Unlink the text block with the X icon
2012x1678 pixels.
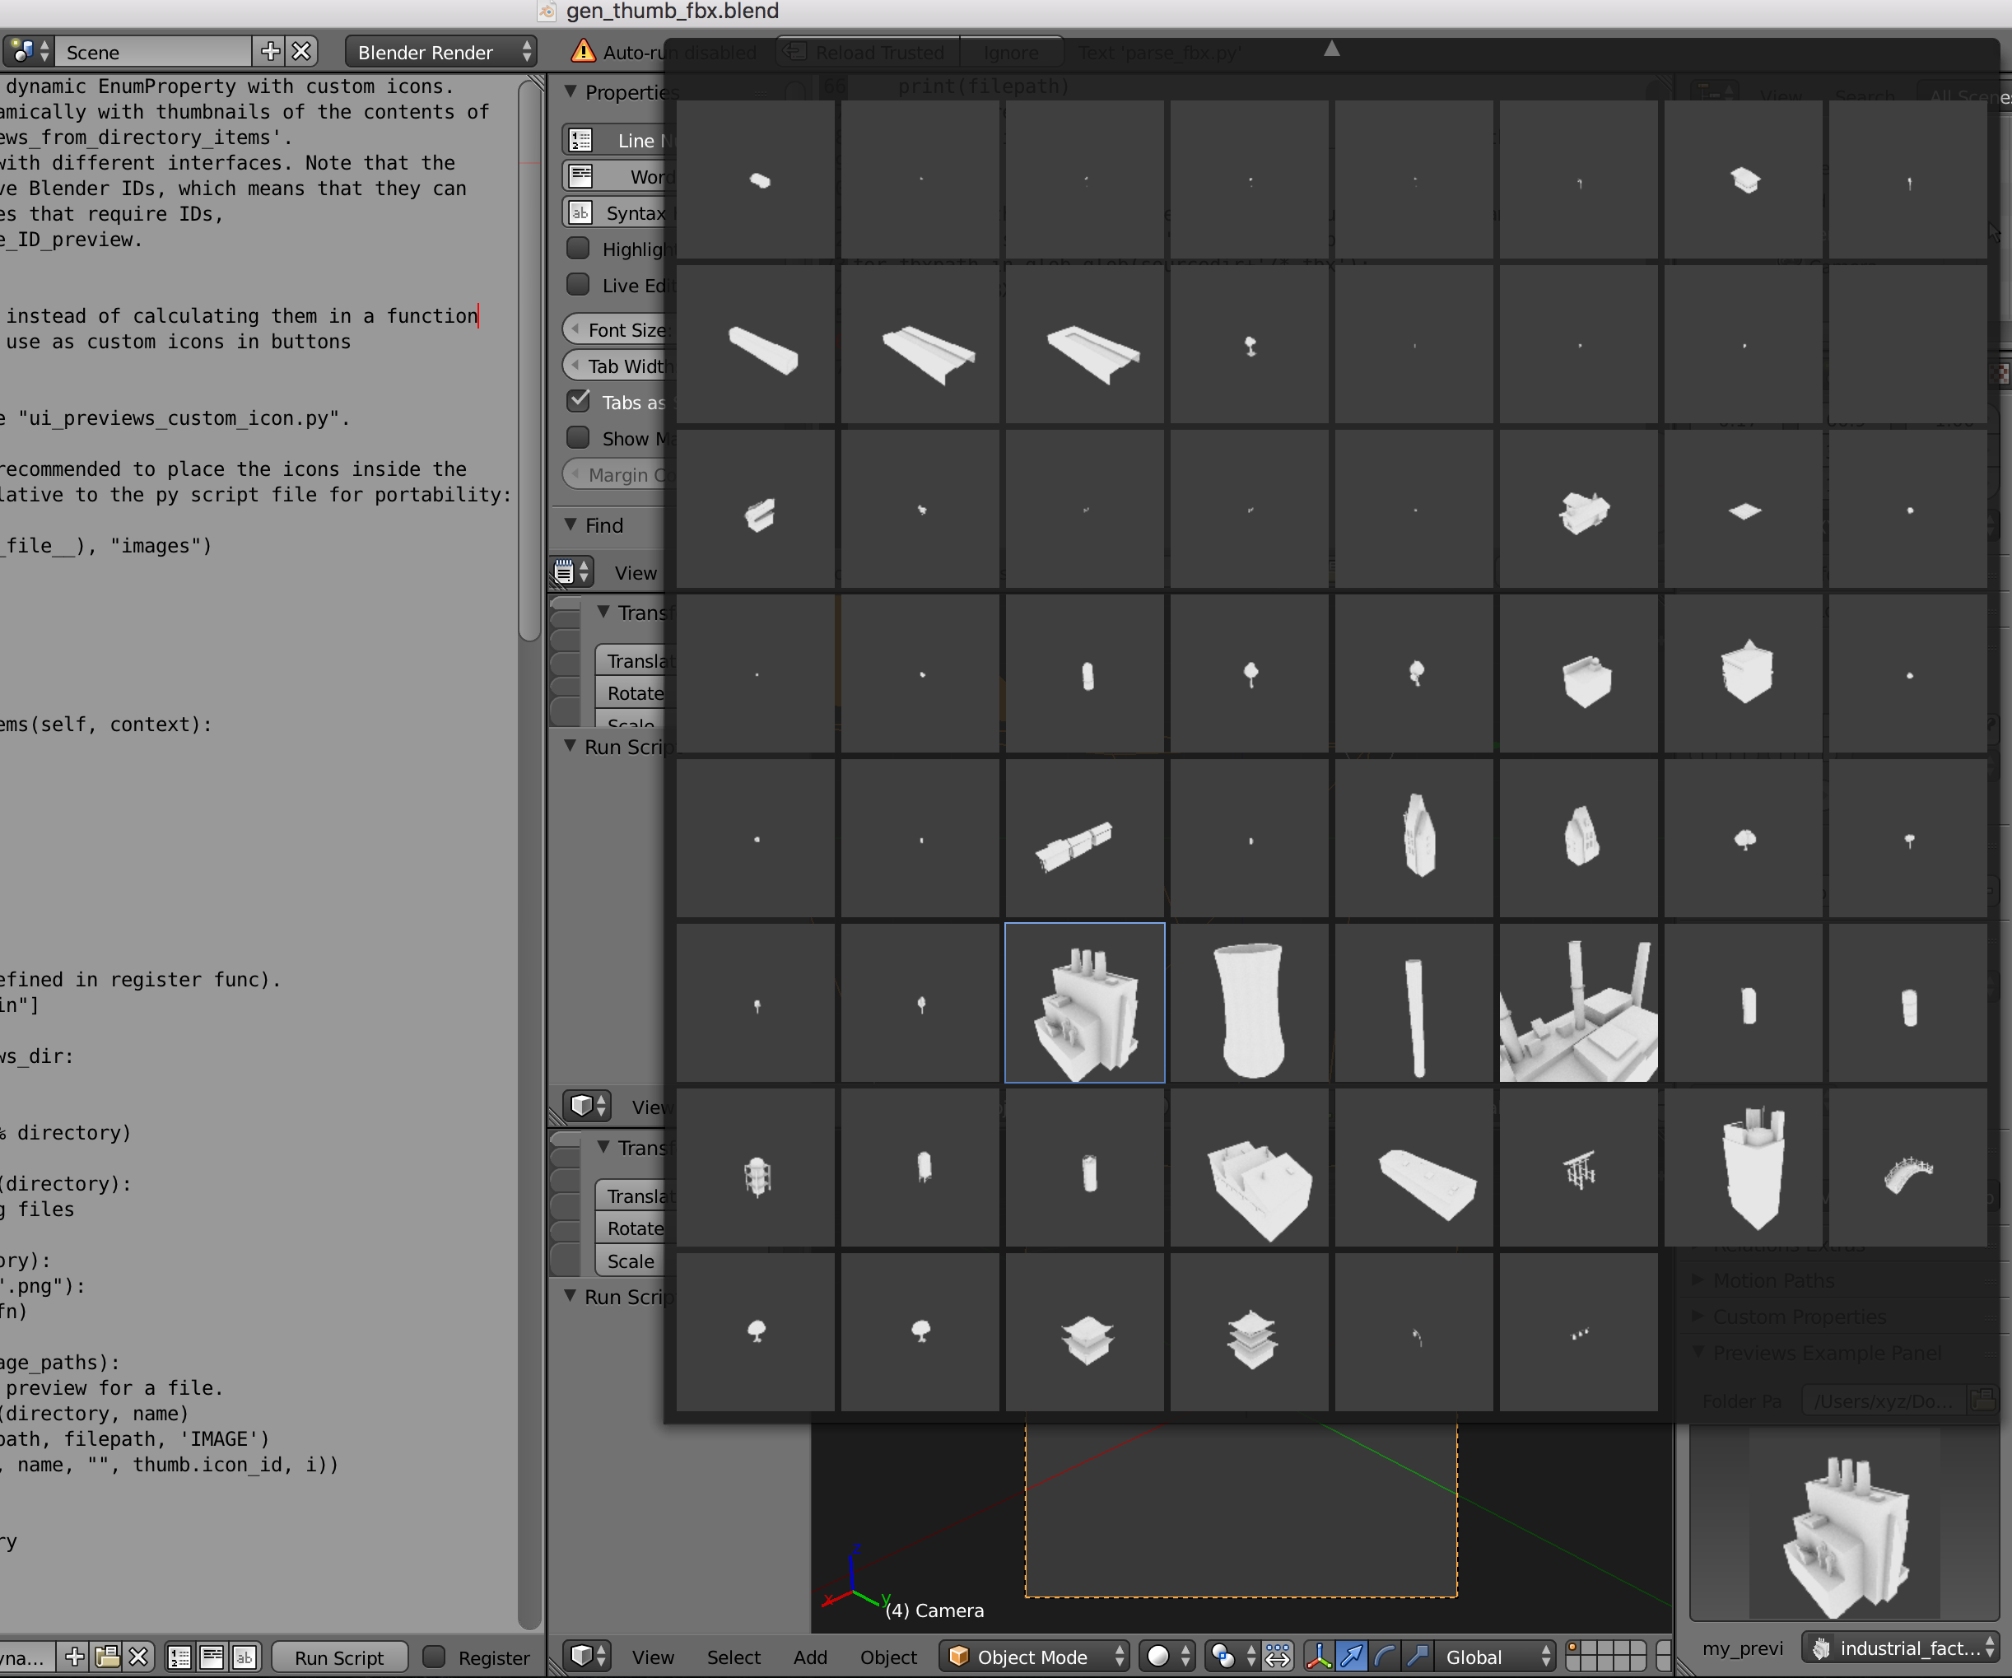(139, 1656)
